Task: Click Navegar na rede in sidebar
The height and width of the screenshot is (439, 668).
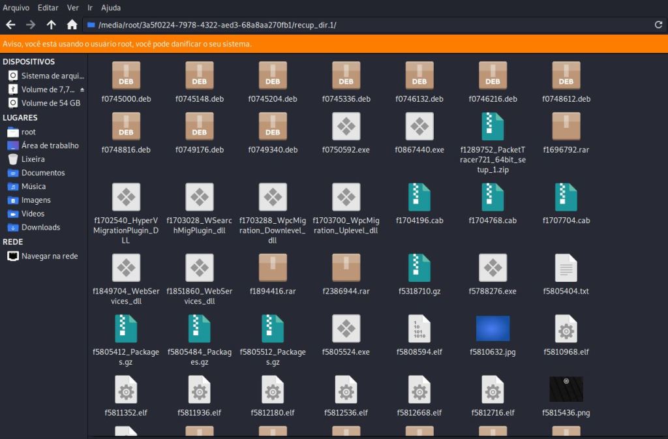Action: 49,256
